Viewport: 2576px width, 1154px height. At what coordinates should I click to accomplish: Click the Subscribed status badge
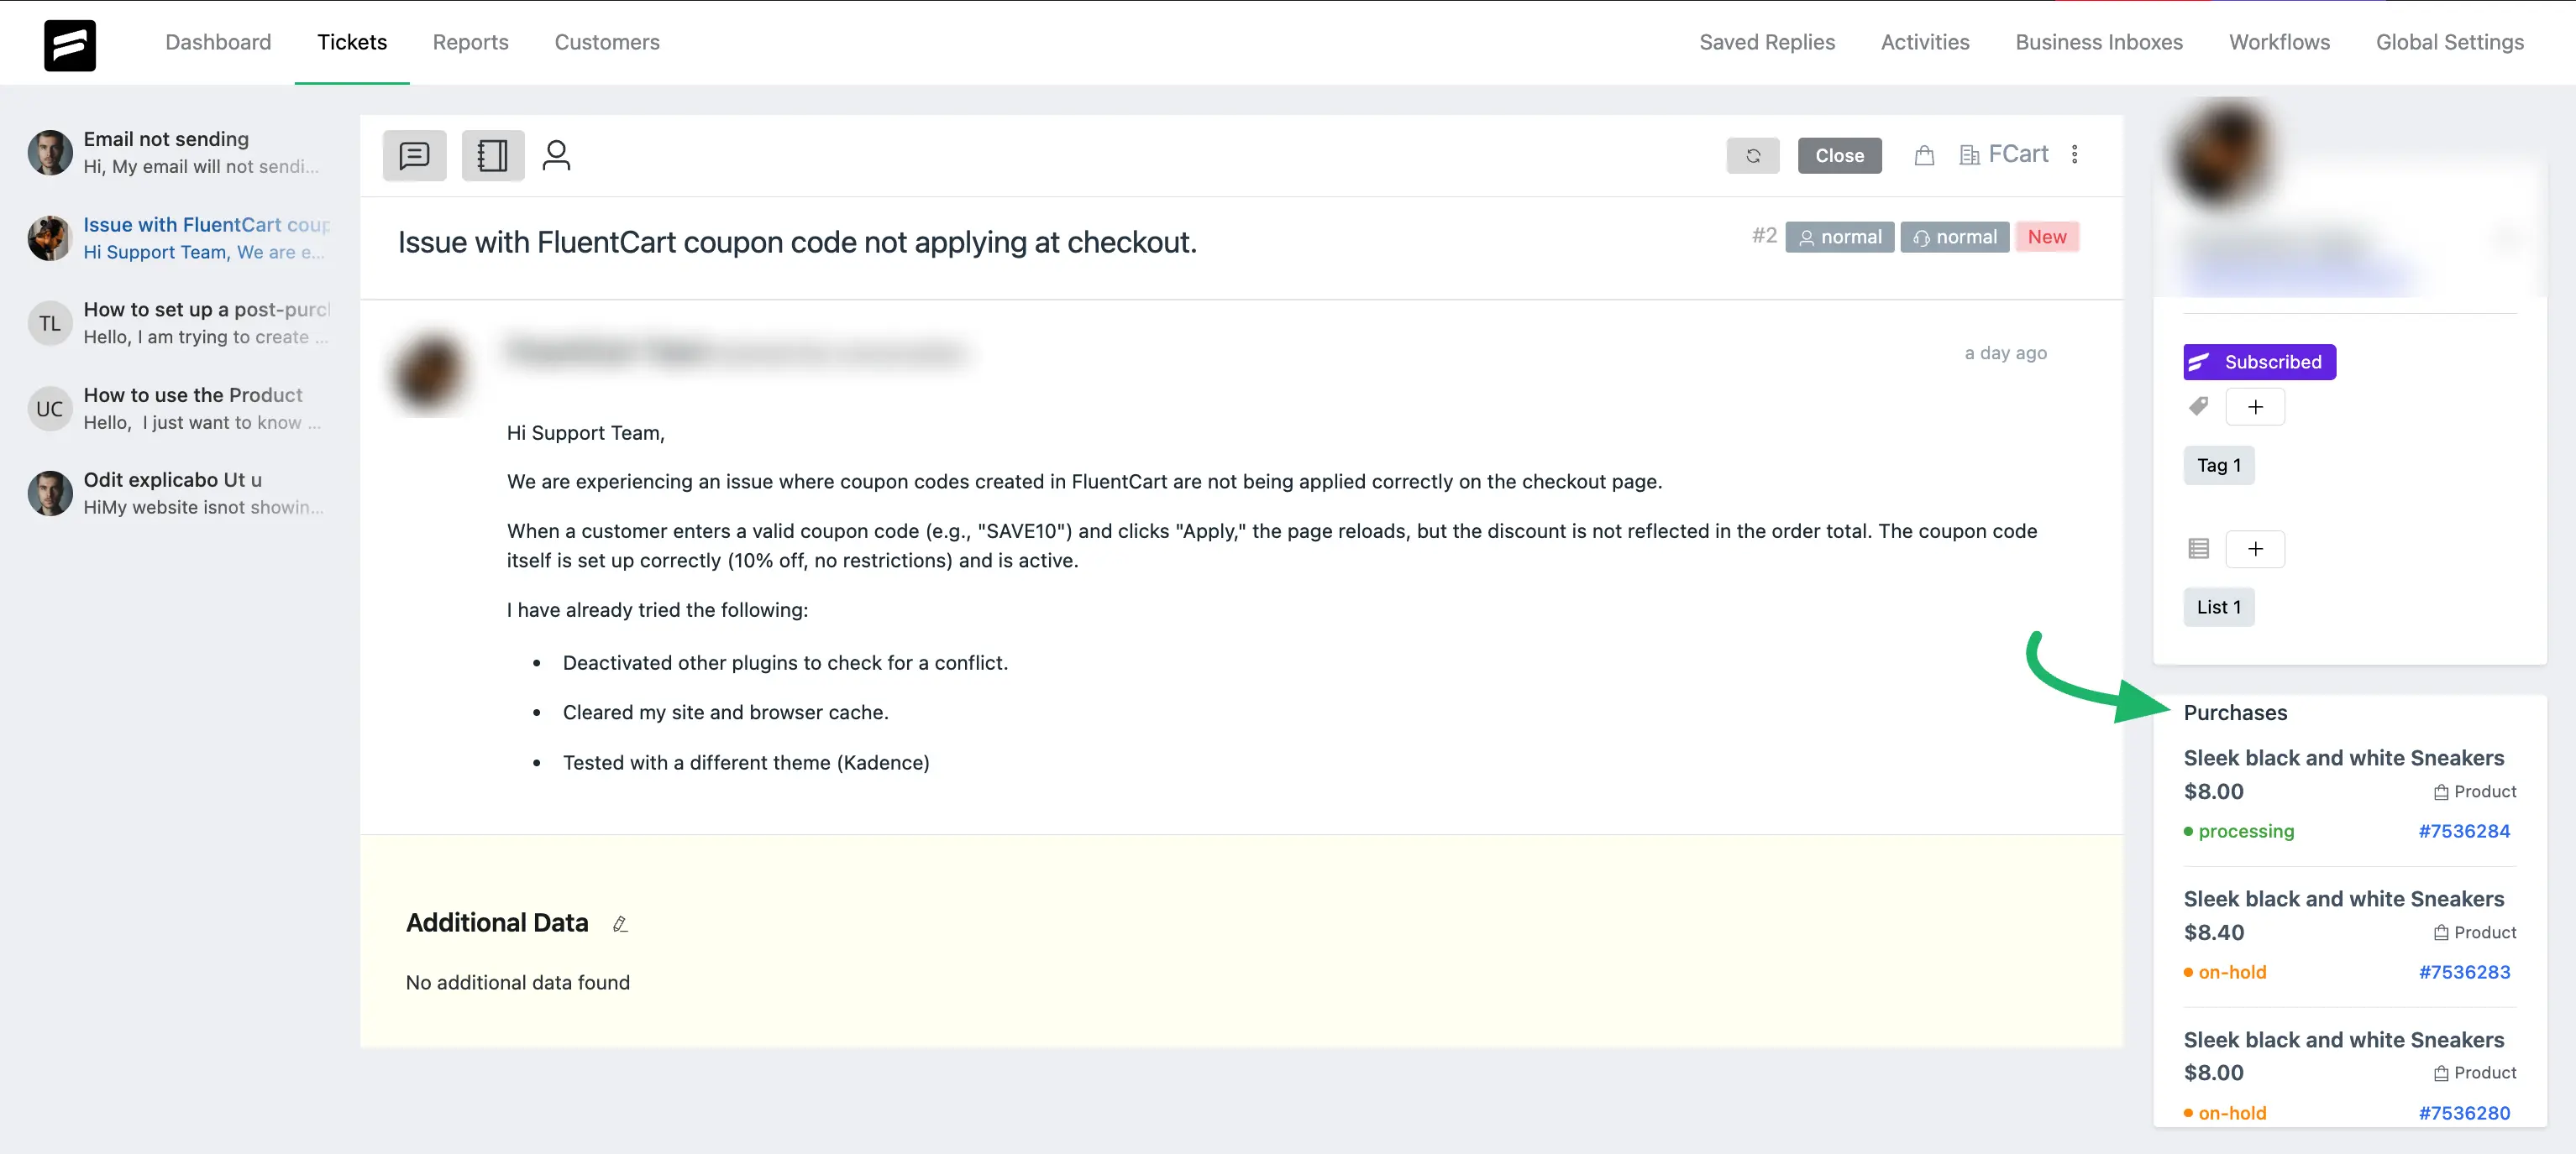click(2258, 362)
